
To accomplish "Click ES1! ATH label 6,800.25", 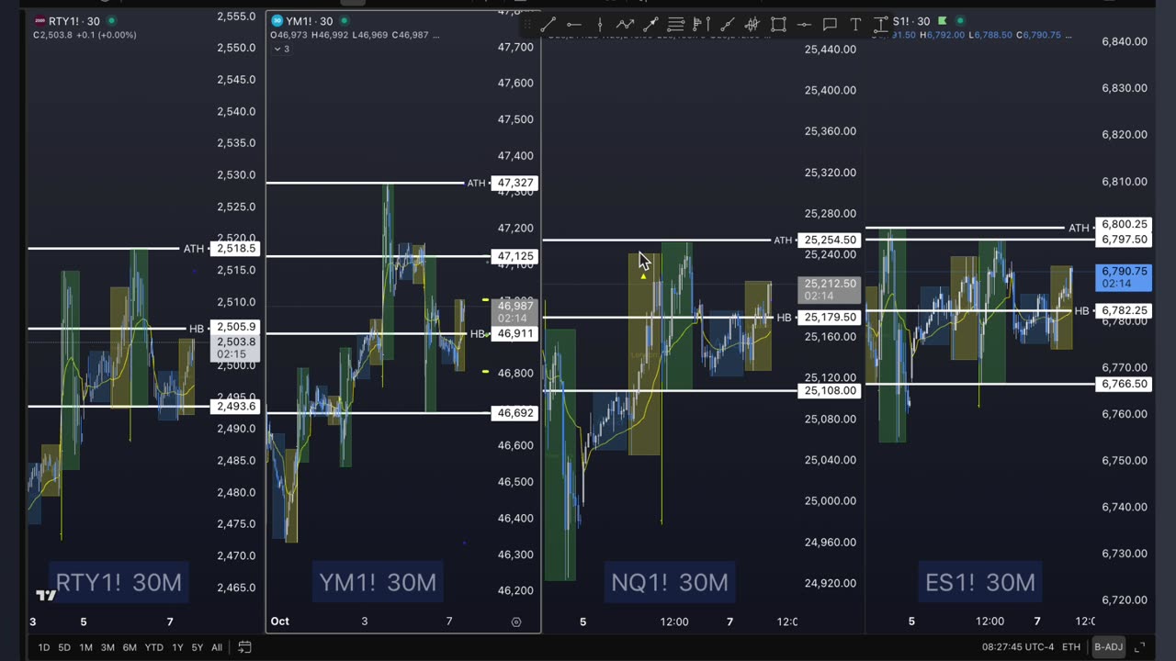I will pos(1125,224).
